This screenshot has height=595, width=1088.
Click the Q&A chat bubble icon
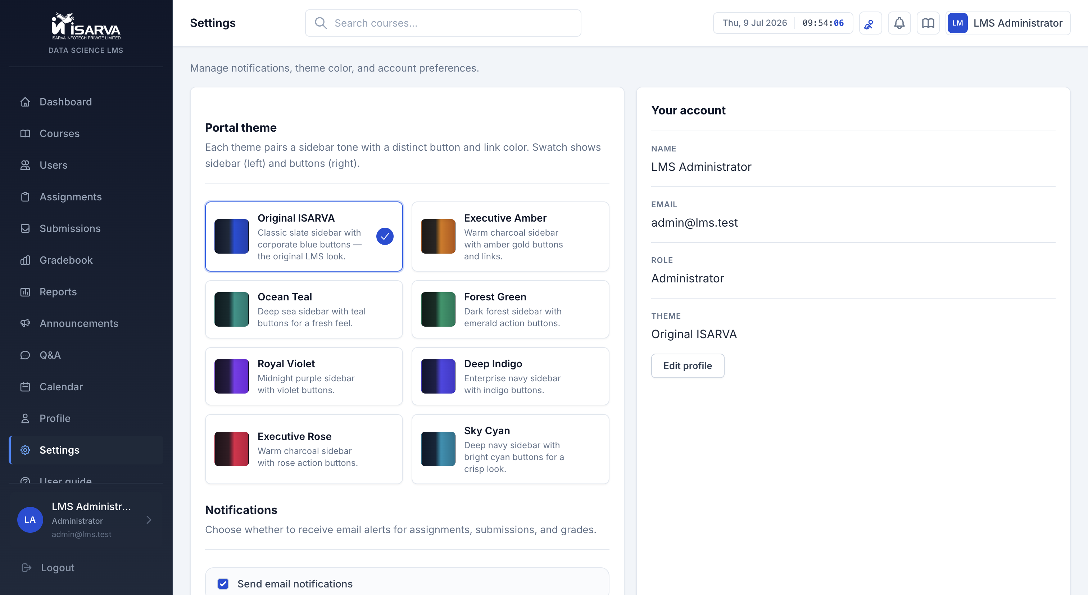pos(25,355)
